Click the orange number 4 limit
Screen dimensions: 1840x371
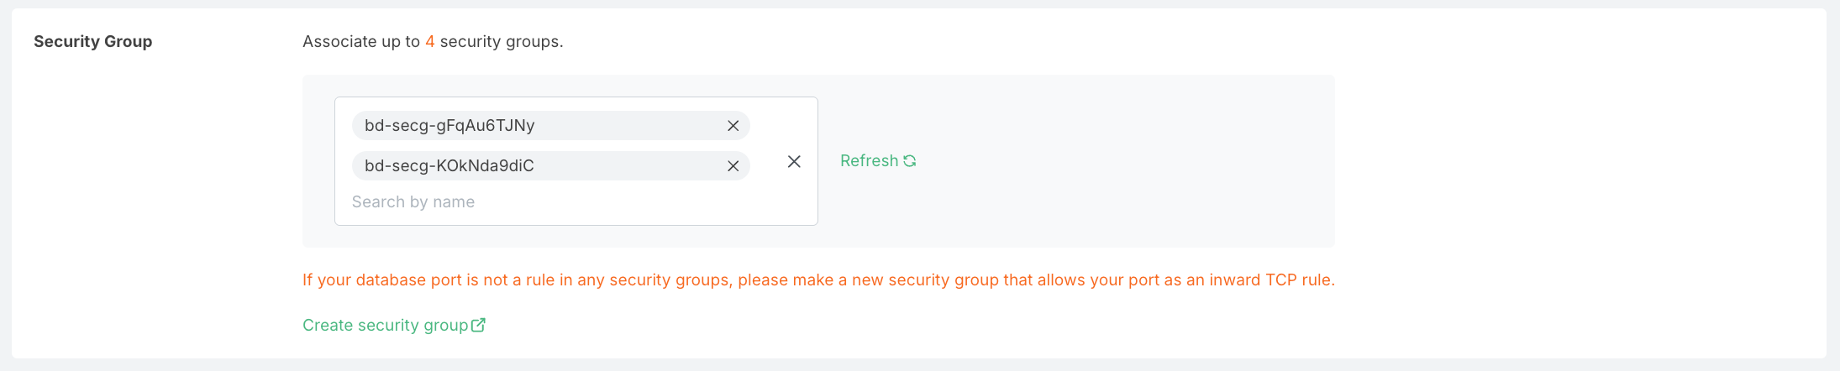click(429, 42)
